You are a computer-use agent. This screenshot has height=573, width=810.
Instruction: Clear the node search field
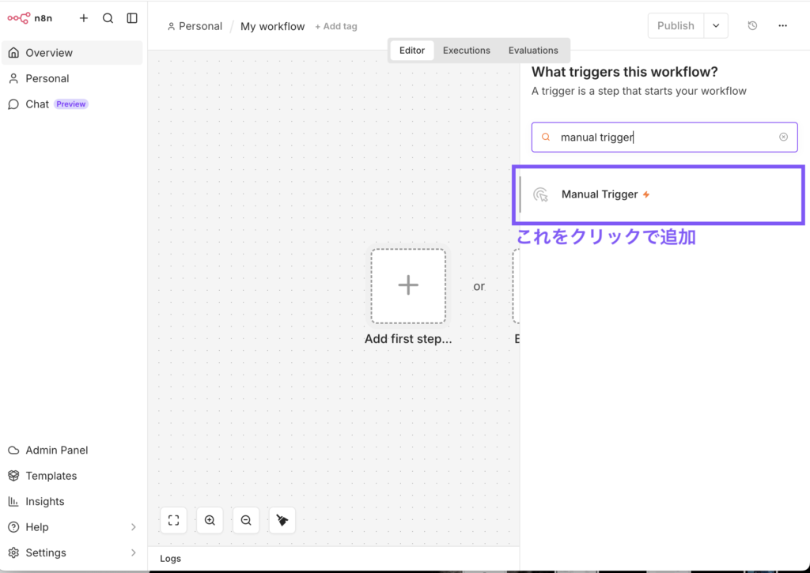783,137
